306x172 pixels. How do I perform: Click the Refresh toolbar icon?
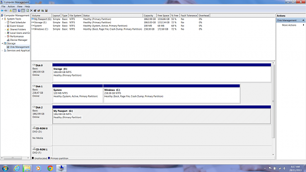28,11
